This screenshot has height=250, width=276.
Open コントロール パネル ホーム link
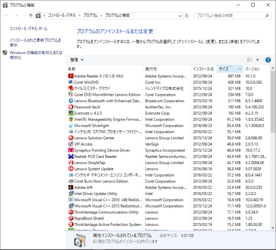pos(29,29)
